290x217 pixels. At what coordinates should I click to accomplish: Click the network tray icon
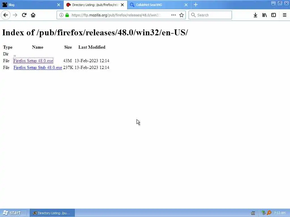tap(264, 213)
